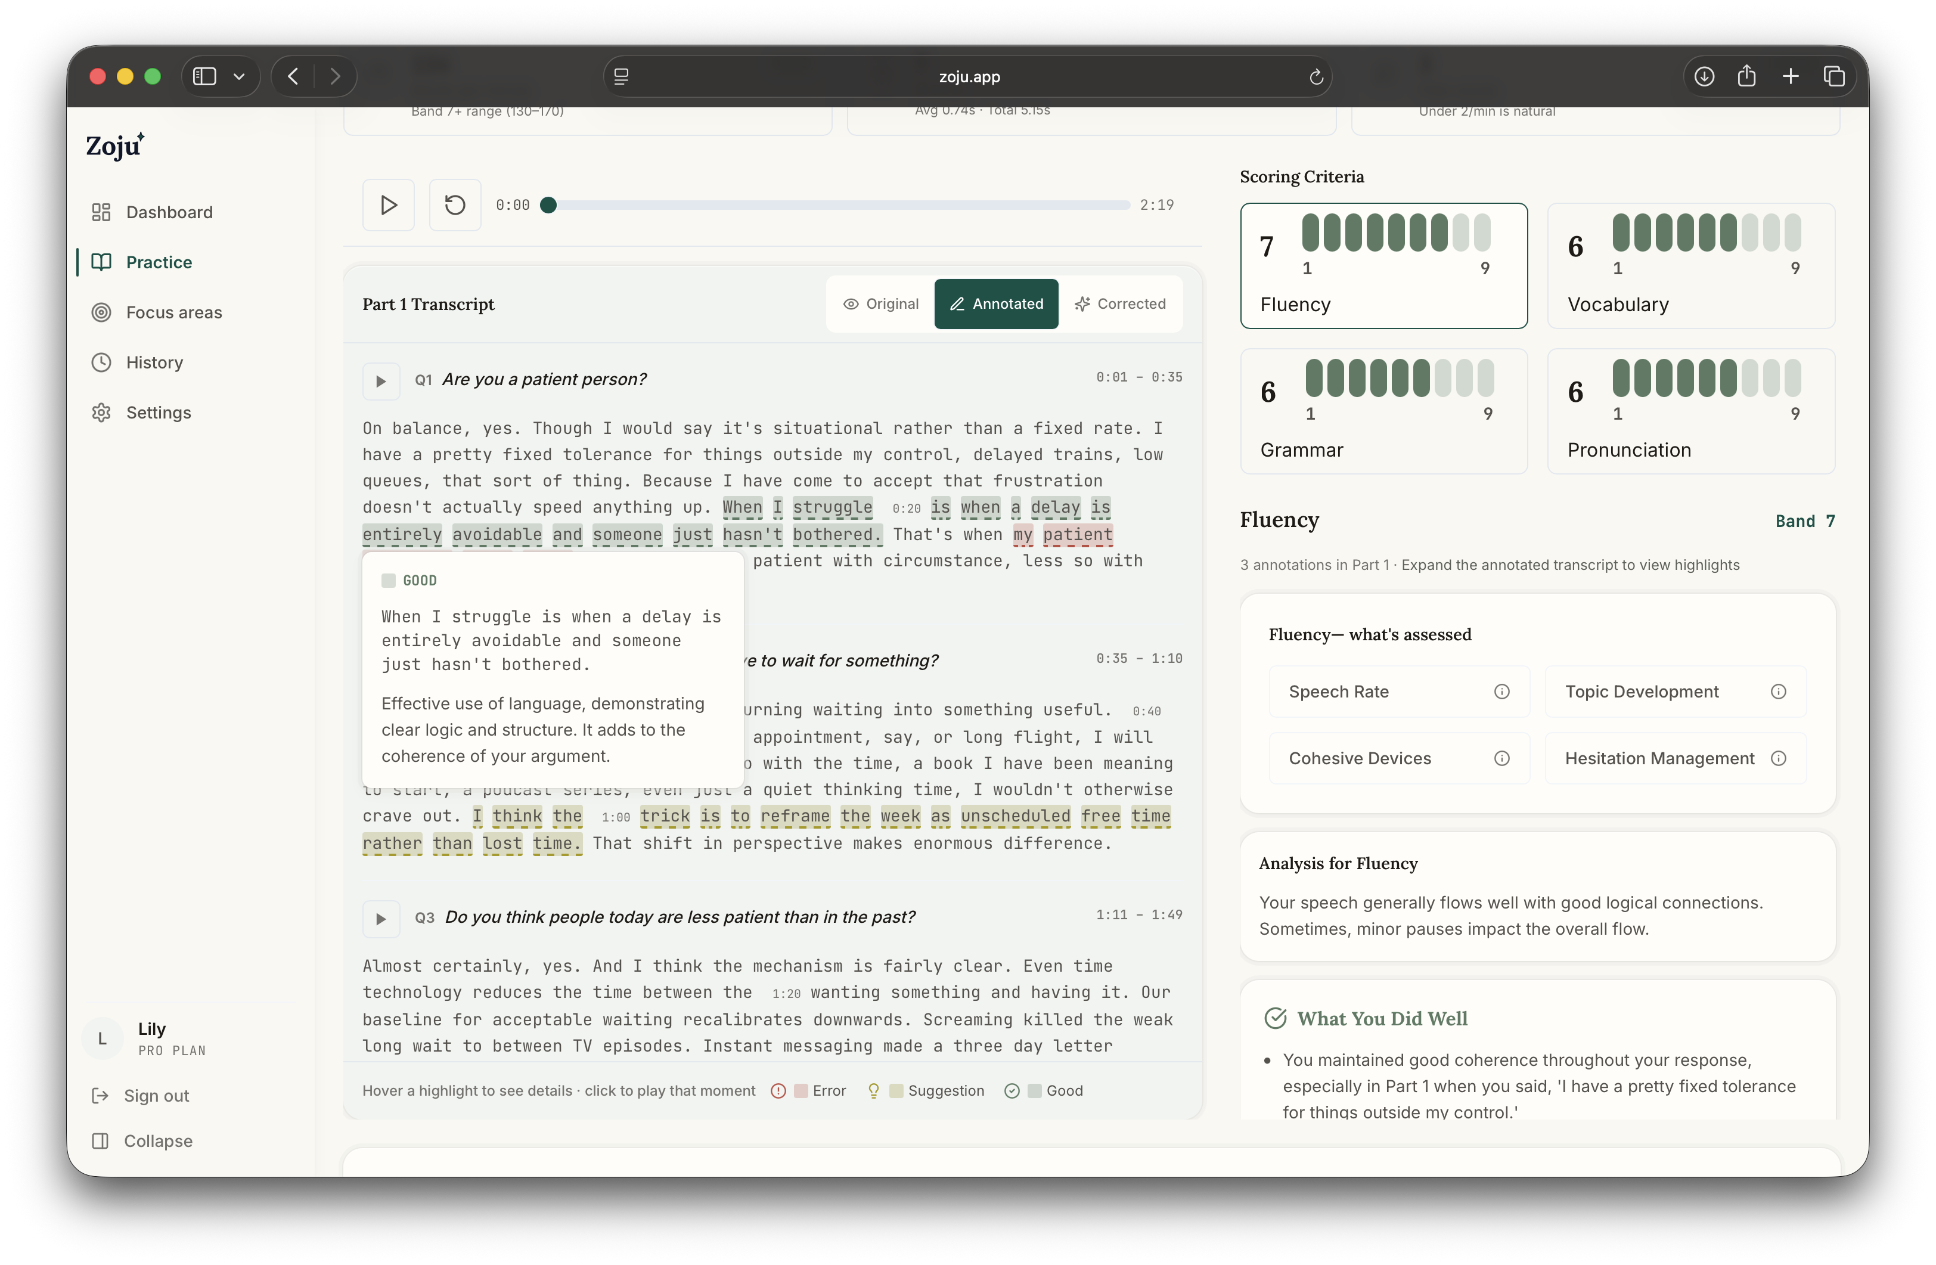Expand the Cohesive Devices criterion
Viewport: 1936px width, 1265px height.
click(x=1399, y=758)
